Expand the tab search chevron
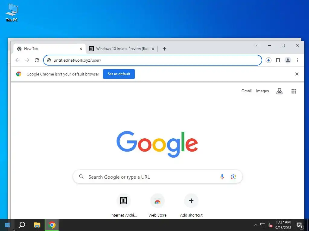The width and height of the screenshot is (309, 231). coord(256,46)
